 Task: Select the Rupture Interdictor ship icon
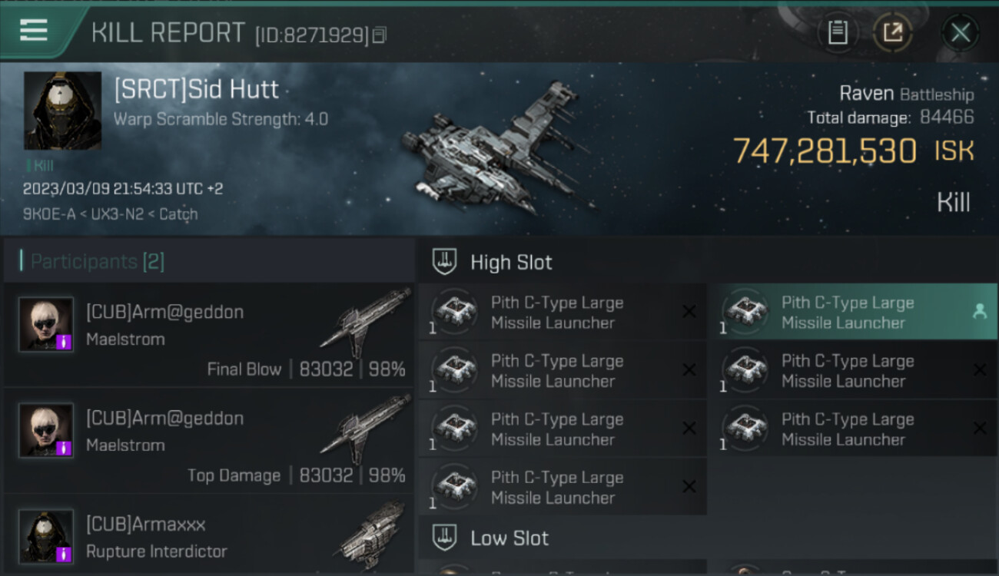[x=372, y=535]
